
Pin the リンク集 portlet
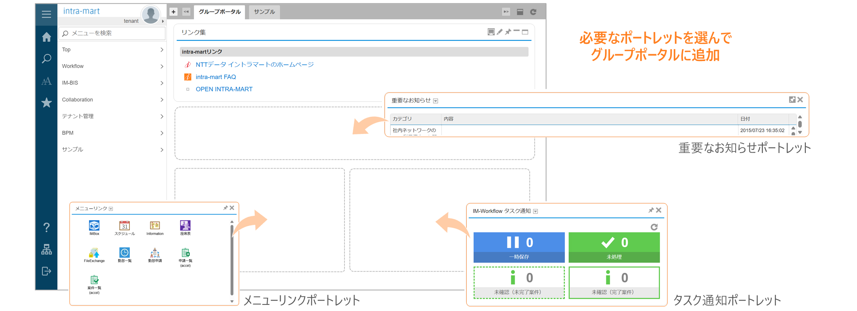pyautogui.click(x=508, y=32)
